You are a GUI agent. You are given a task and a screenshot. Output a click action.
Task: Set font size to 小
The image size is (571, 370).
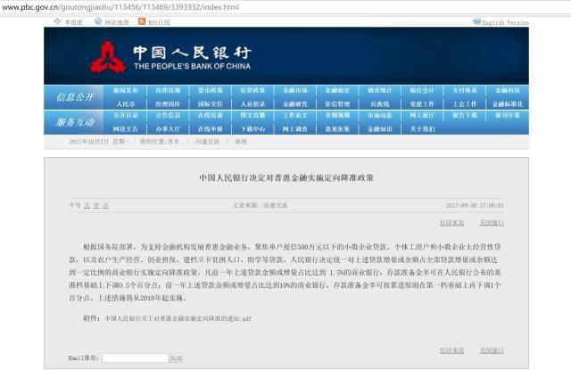105,206
